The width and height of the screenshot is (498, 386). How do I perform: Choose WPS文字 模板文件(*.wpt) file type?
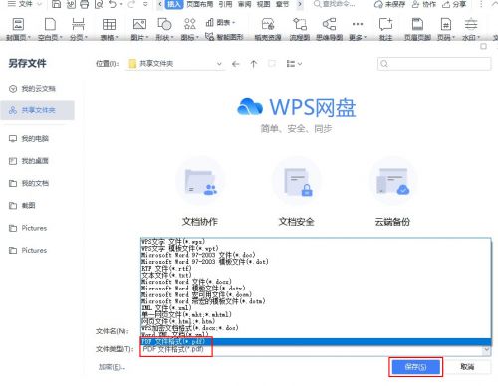tap(316, 248)
